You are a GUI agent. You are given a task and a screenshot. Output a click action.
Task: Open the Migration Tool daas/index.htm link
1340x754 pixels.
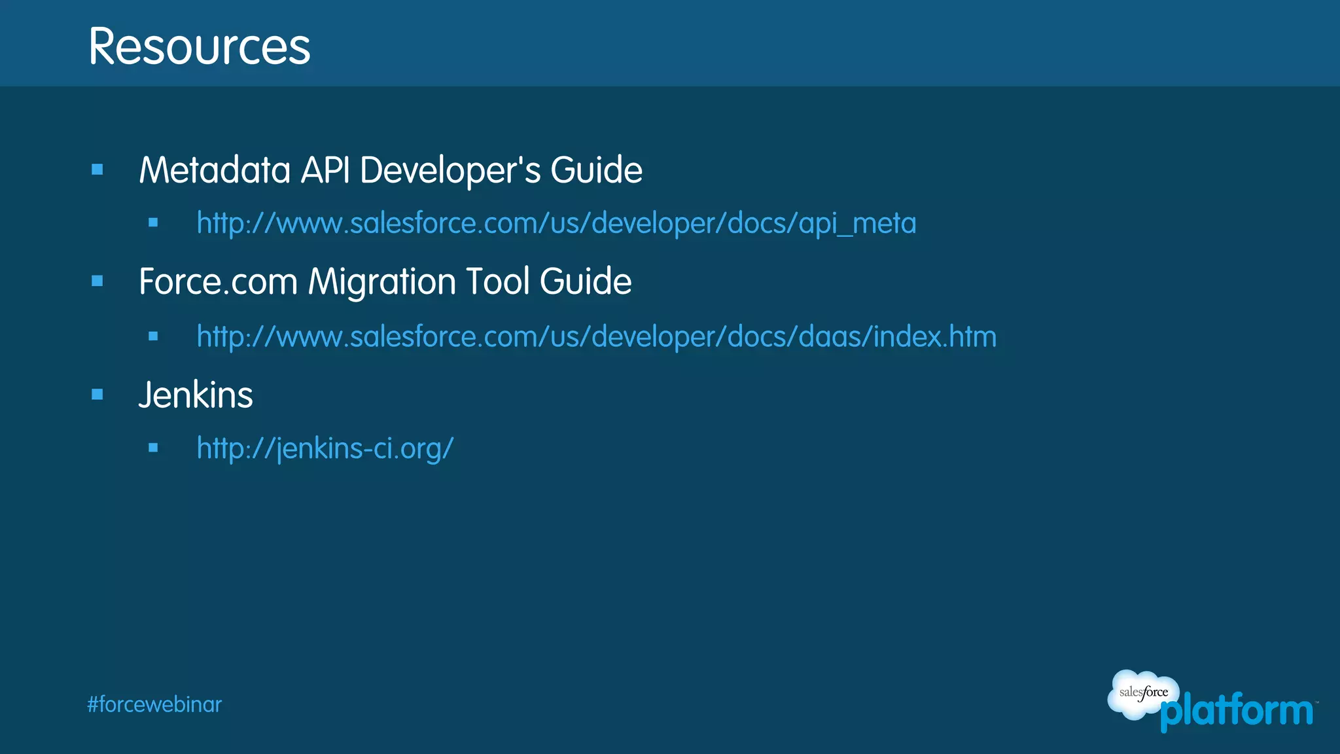(x=597, y=337)
